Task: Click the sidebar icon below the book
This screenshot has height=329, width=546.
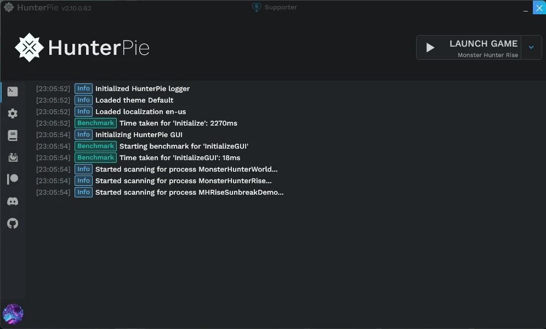Action: pos(13,157)
